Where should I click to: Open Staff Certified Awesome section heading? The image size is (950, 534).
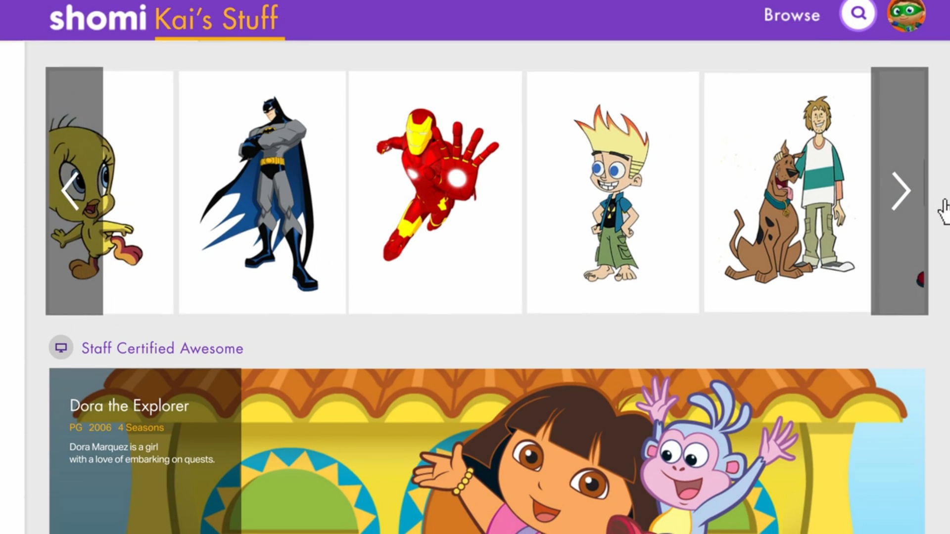162,348
